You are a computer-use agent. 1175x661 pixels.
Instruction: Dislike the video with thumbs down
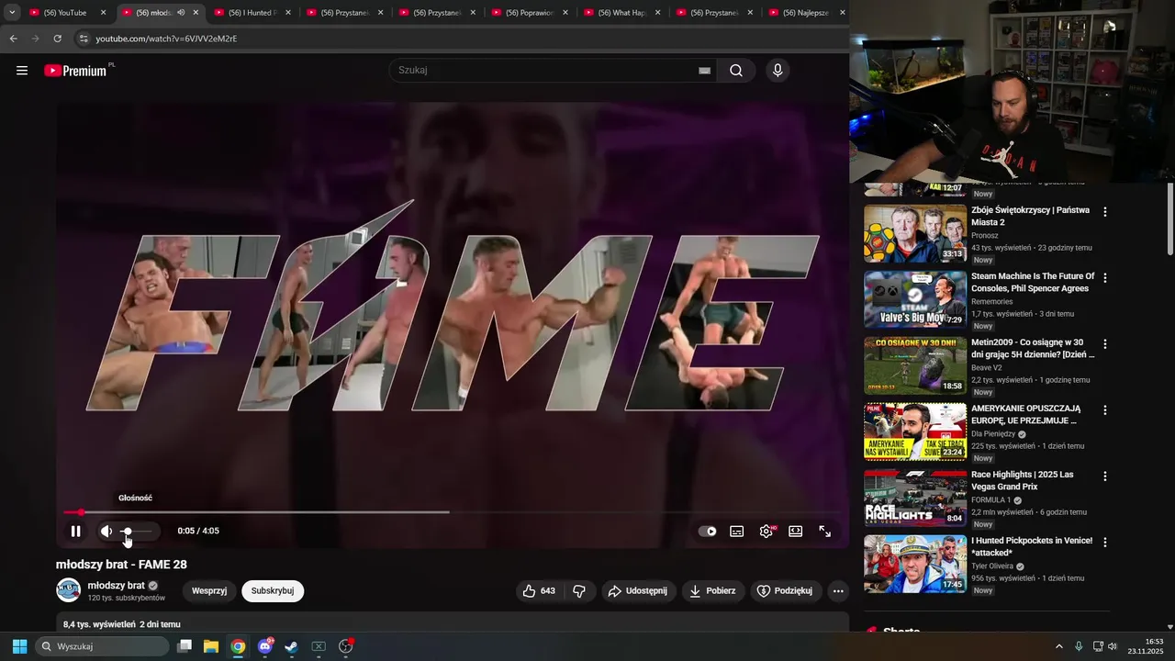point(579,590)
